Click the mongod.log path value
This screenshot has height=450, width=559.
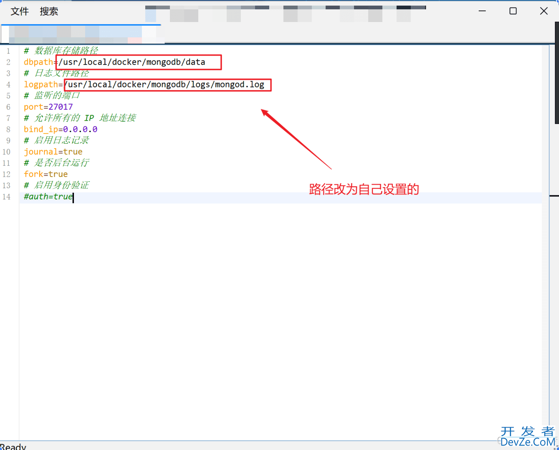[164, 84]
